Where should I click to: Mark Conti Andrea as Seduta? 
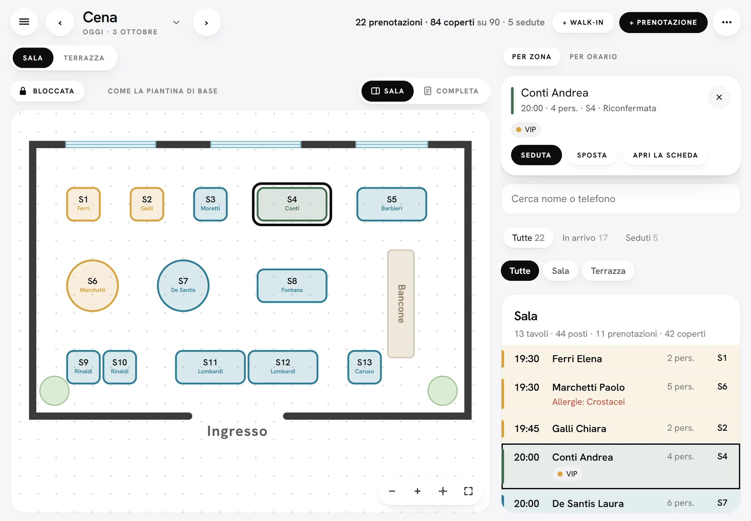[x=536, y=155]
